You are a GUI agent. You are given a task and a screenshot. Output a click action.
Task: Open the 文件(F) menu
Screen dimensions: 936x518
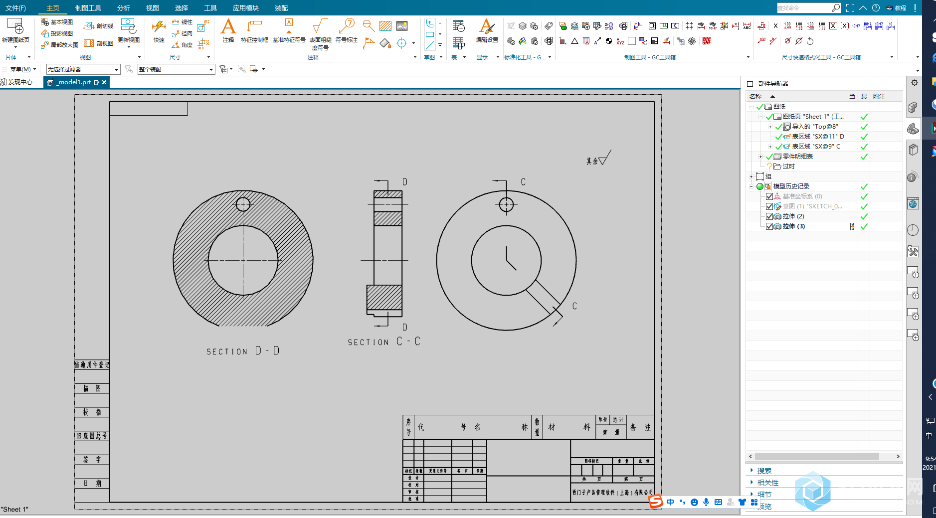click(16, 8)
